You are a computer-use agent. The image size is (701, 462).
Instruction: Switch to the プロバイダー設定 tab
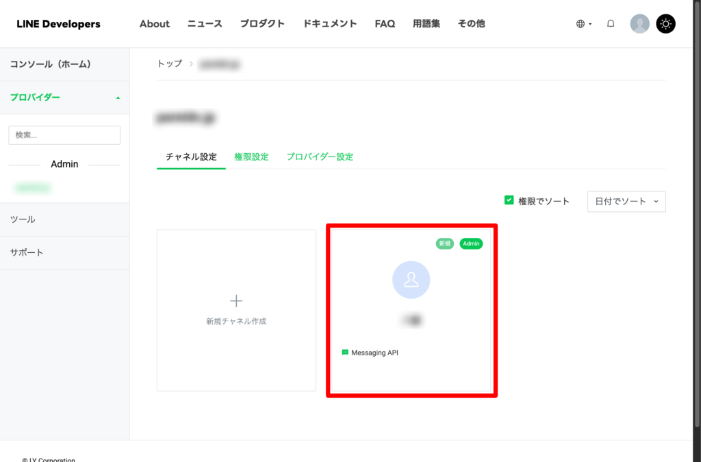coord(320,157)
